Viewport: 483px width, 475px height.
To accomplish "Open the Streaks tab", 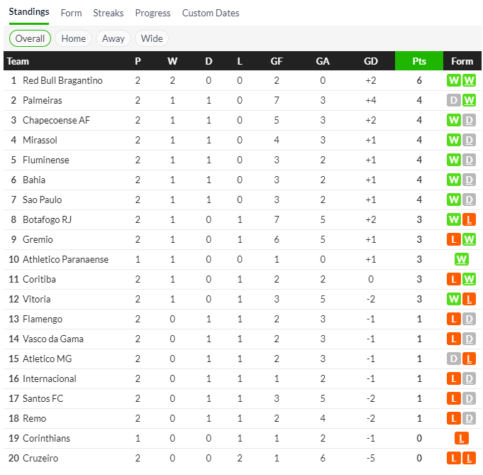I will 108,13.
